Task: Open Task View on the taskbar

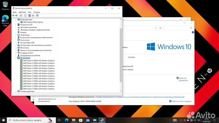Action: coord(59,120)
